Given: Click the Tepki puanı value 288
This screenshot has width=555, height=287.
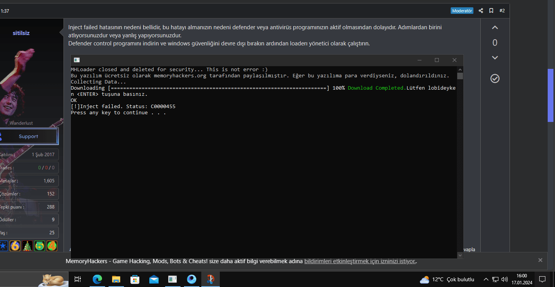Looking at the screenshot, I should (51, 207).
